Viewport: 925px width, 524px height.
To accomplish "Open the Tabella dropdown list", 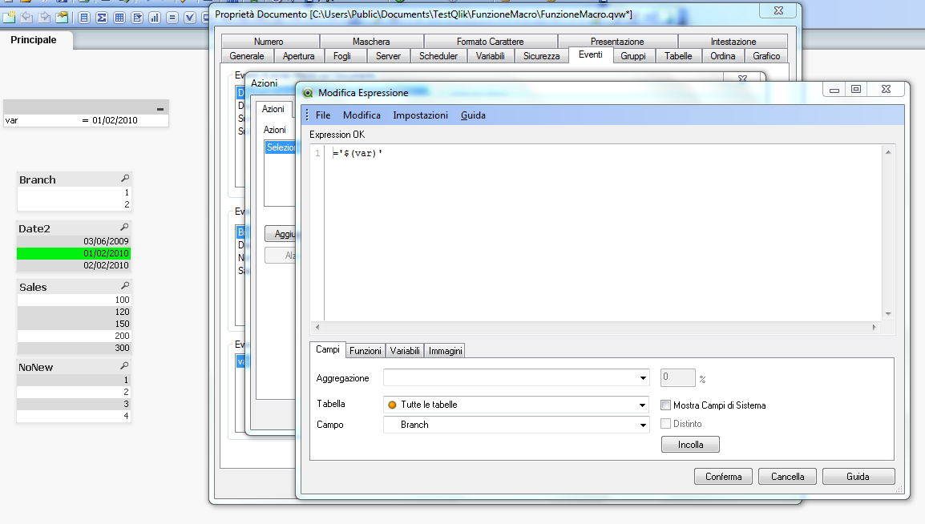I will (642, 405).
